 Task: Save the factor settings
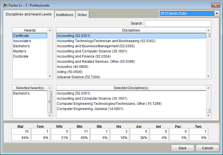point(182,148)
